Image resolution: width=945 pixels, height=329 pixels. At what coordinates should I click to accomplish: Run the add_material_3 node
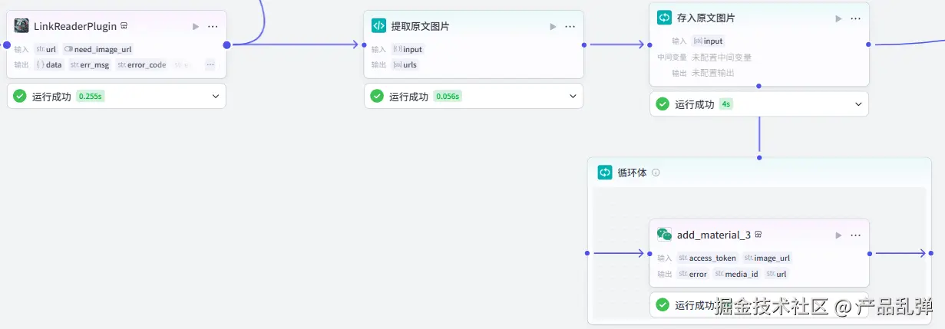click(x=838, y=235)
